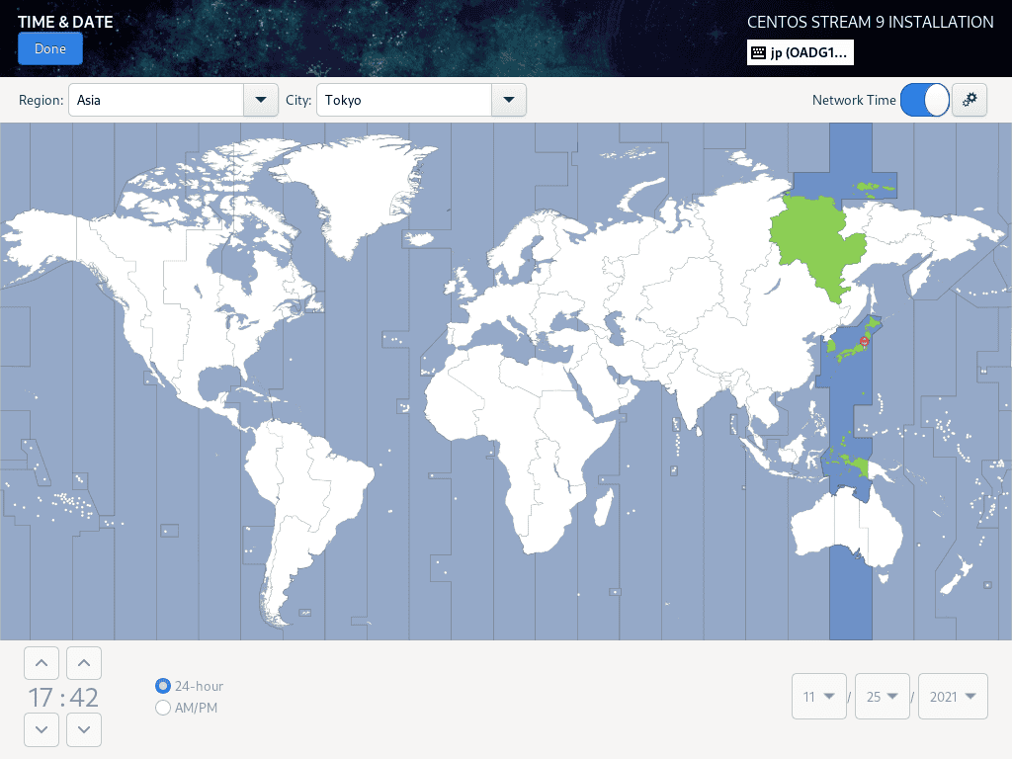Decrease the hours with down arrow

[x=42, y=729]
